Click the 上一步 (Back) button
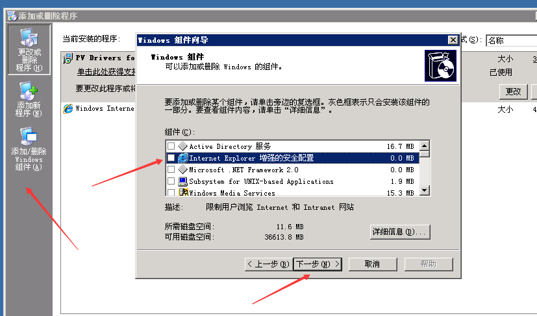Screen dimensions: 537x316 click(x=269, y=264)
